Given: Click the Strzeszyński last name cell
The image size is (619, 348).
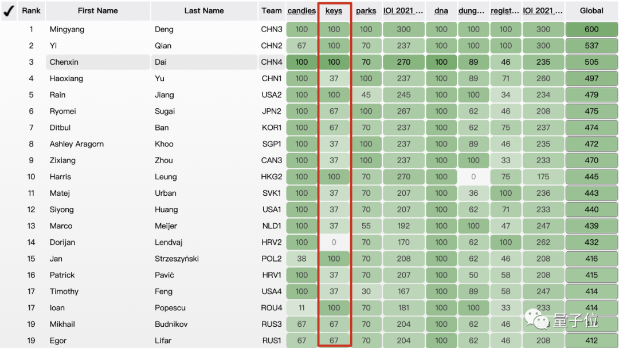Looking at the screenshot, I should [x=177, y=259].
